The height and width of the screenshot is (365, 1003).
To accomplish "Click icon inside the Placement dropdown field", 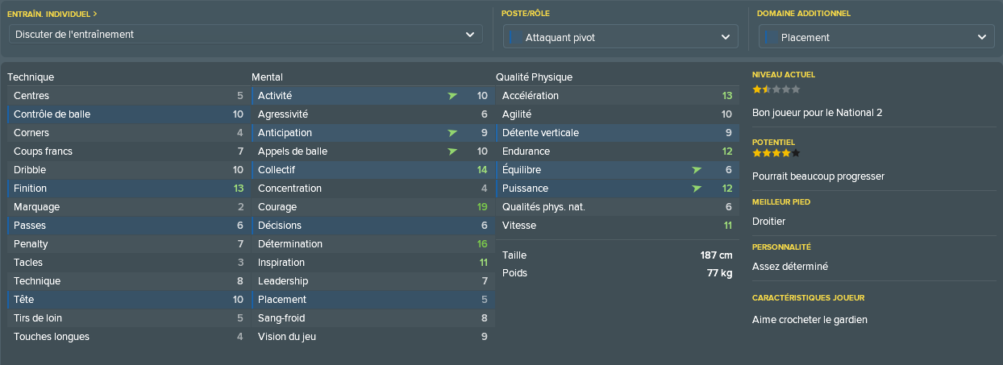I will [x=768, y=37].
